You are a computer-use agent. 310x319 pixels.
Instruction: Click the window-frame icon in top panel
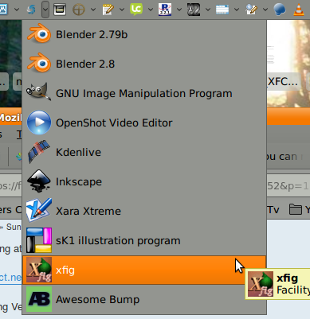tap(60, 10)
